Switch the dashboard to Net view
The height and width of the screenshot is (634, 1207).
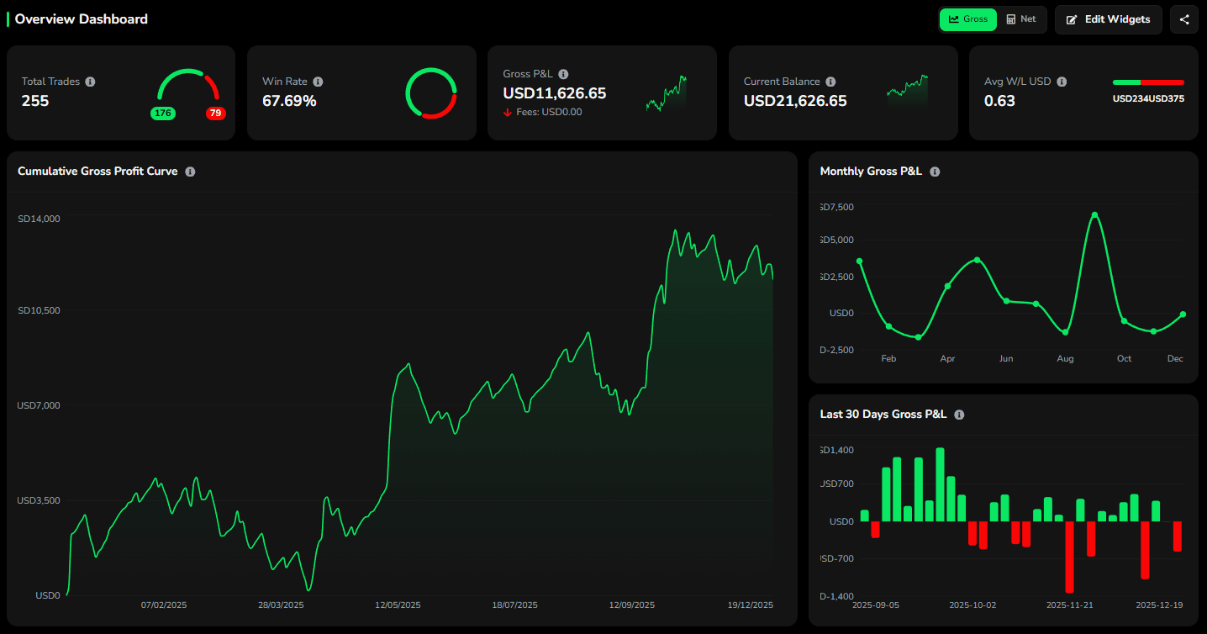click(x=1022, y=18)
